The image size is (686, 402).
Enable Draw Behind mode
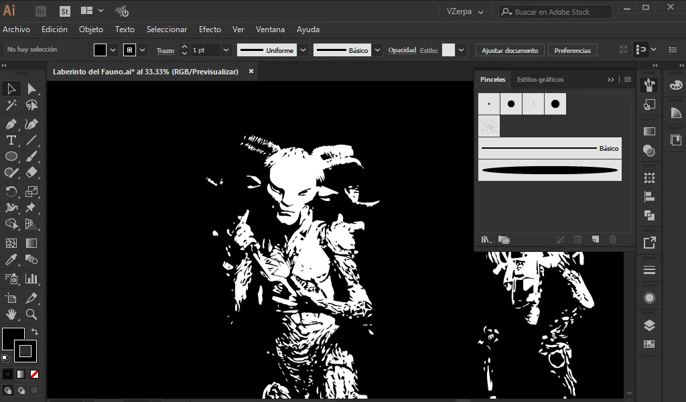coord(21,390)
